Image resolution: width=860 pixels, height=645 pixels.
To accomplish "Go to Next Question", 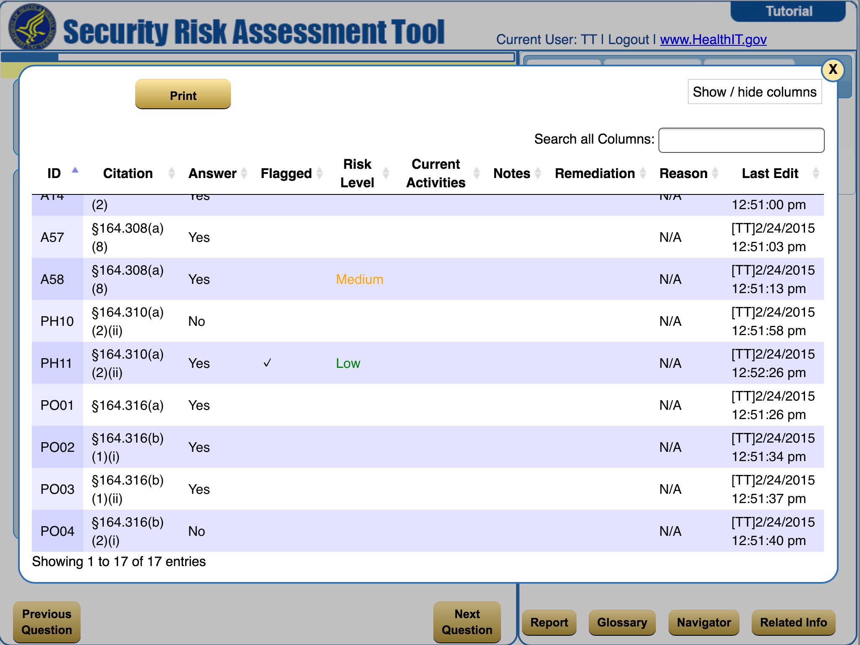I will pos(467,622).
